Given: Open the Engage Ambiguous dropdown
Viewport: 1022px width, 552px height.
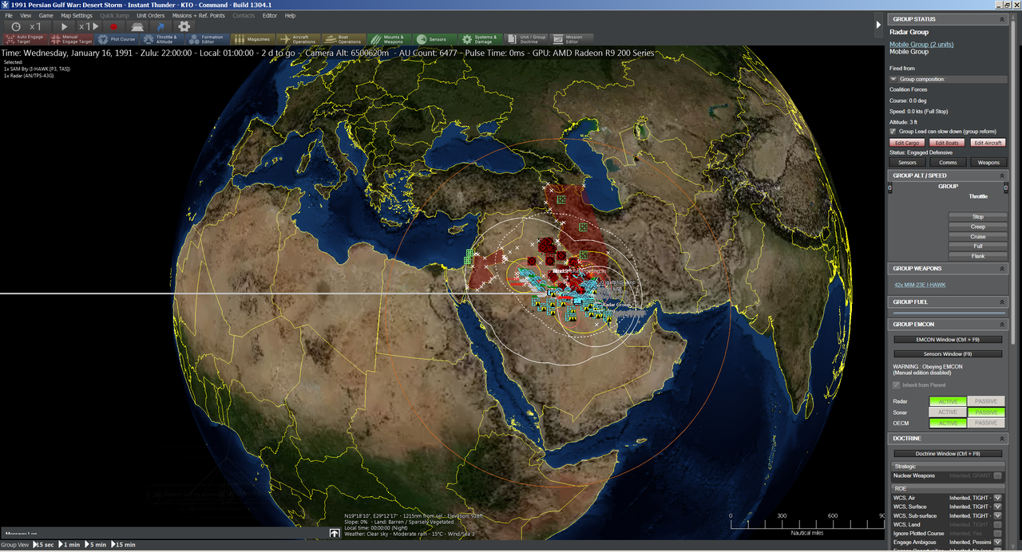Looking at the screenshot, I should click(x=997, y=542).
